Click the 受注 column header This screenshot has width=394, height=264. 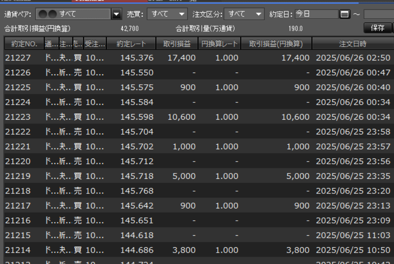pos(95,44)
